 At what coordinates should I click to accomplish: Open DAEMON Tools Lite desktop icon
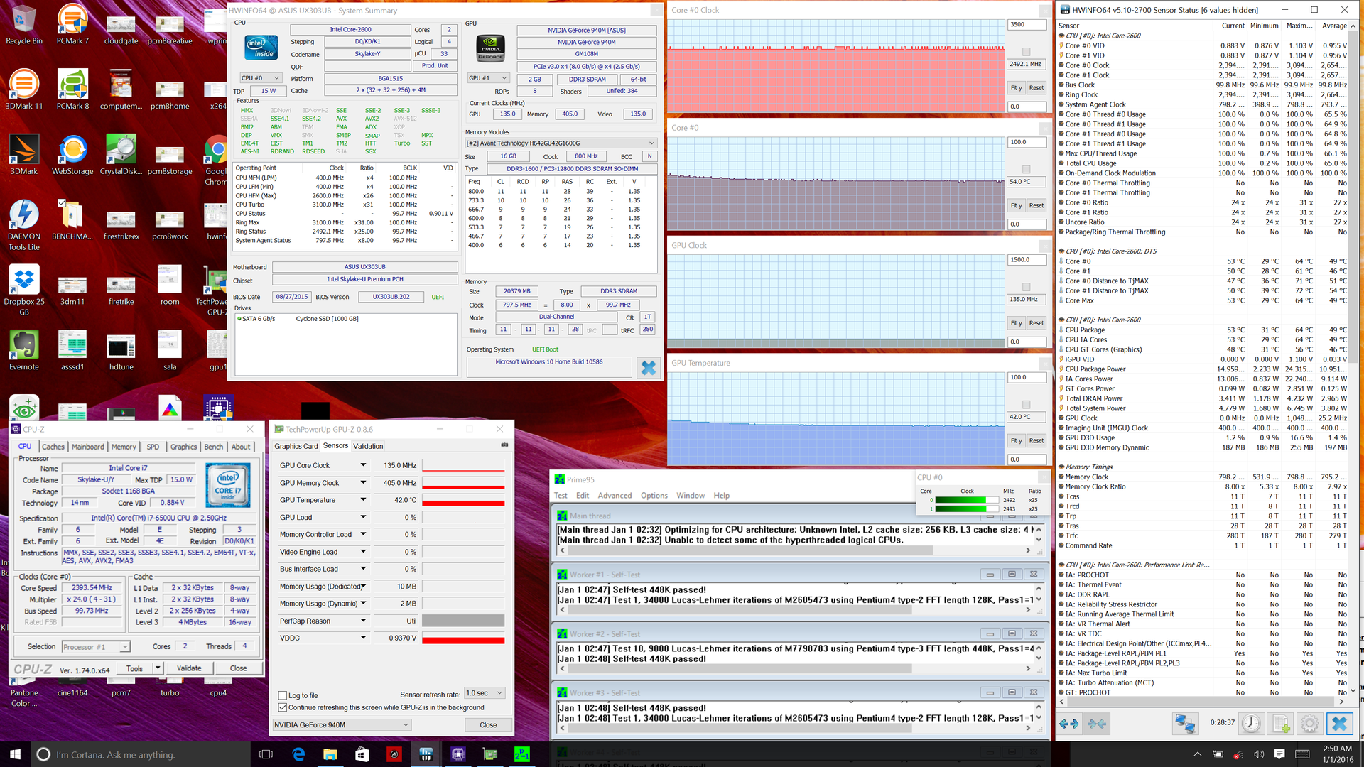tap(23, 226)
